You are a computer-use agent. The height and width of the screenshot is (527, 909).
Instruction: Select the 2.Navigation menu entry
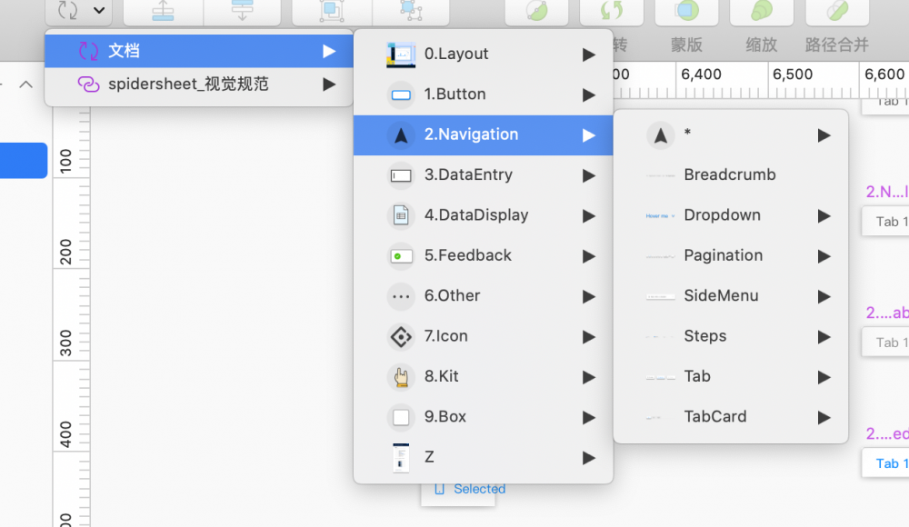tap(483, 134)
